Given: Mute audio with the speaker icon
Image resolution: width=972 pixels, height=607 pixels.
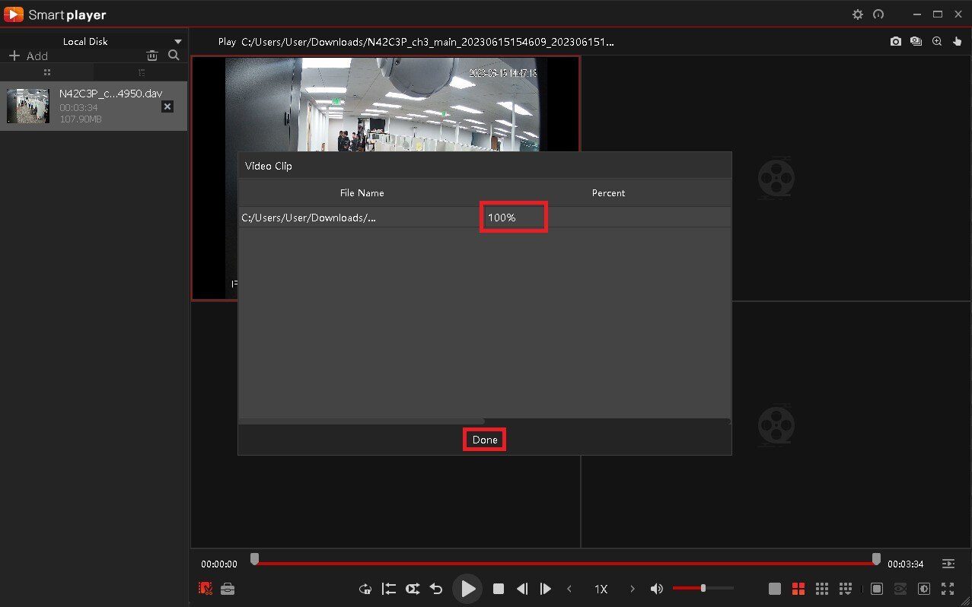Looking at the screenshot, I should click(656, 589).
